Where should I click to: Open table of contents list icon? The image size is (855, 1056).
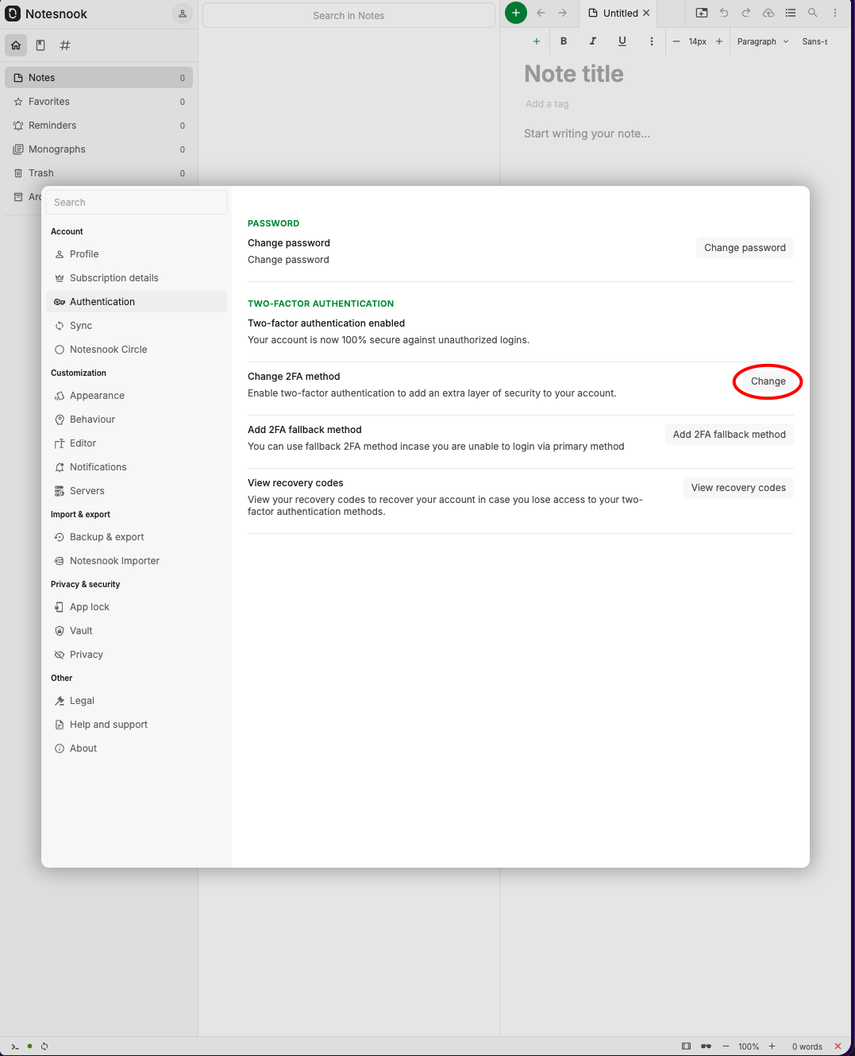tap(791, 13)
